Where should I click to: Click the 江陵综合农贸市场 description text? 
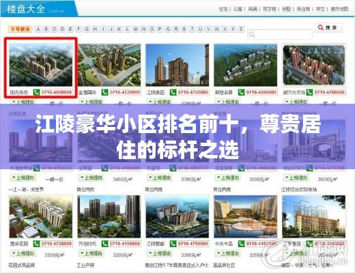click(x=299, y=190)
